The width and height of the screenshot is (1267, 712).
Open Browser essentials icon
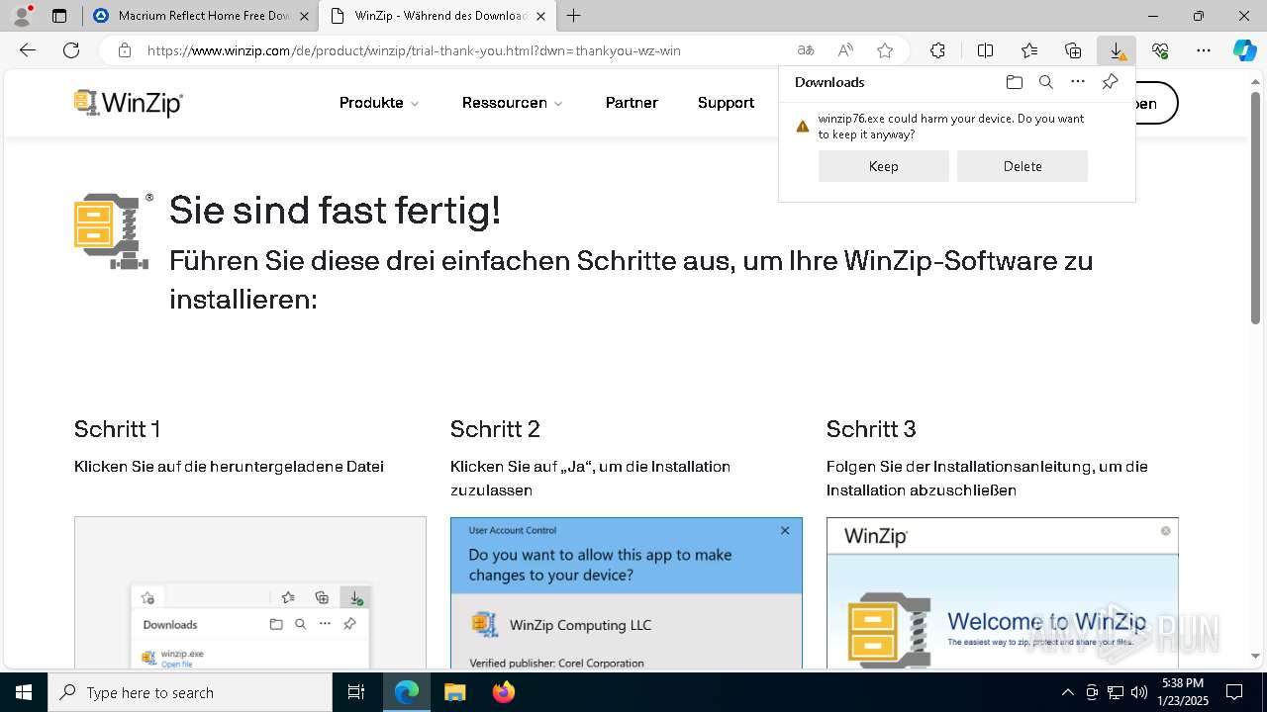1160,50
